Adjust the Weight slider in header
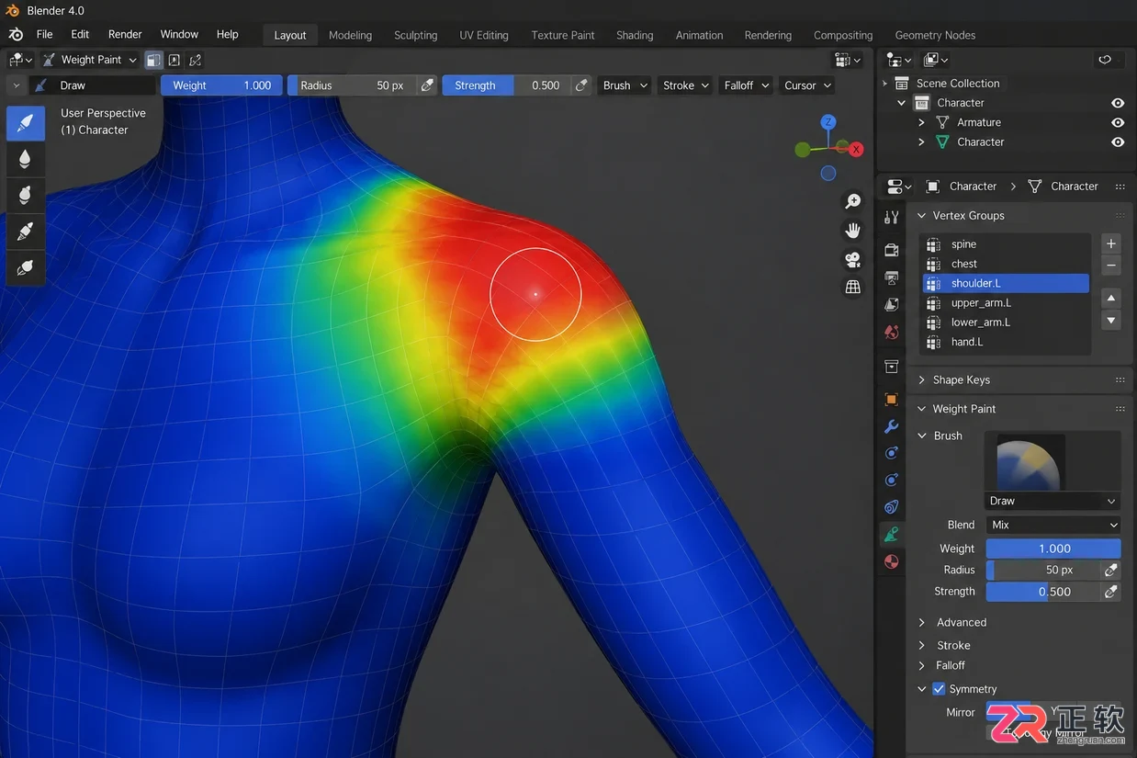 point(221,85)
